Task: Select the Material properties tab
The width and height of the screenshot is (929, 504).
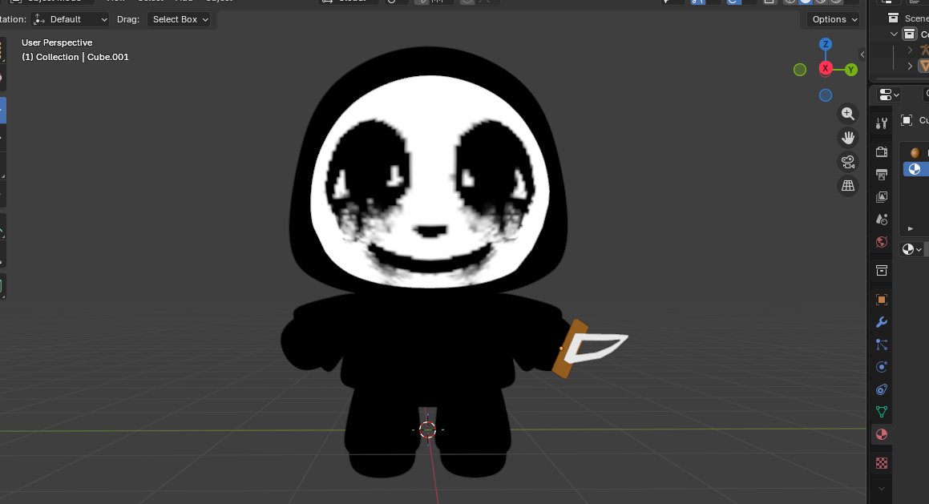Action: tap(882, 434)
